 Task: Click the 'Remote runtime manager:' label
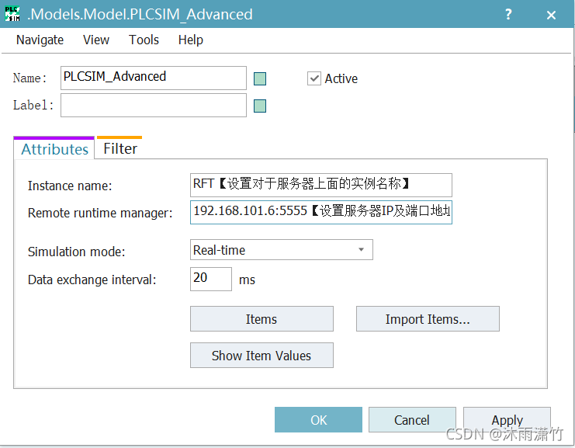pos(100,213)
